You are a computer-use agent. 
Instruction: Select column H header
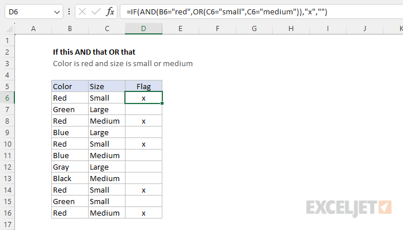(291, 29)
